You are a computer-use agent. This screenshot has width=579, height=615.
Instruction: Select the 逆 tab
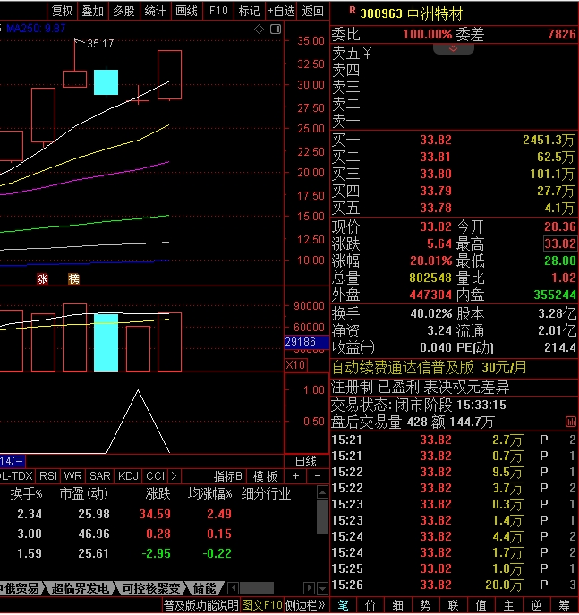(x=536, y=606)
